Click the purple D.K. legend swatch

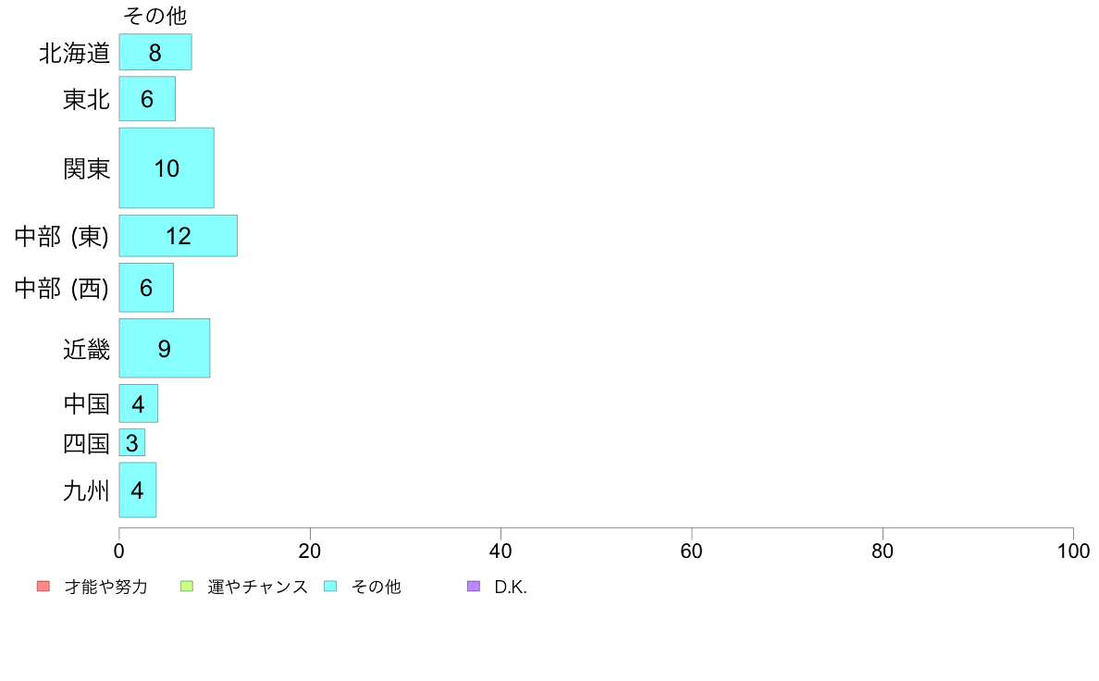click(474, 587)
